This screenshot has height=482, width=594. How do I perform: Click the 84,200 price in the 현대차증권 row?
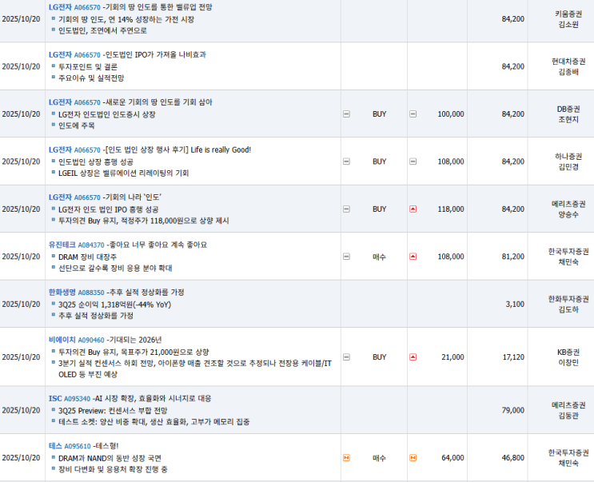pos(512,66)
